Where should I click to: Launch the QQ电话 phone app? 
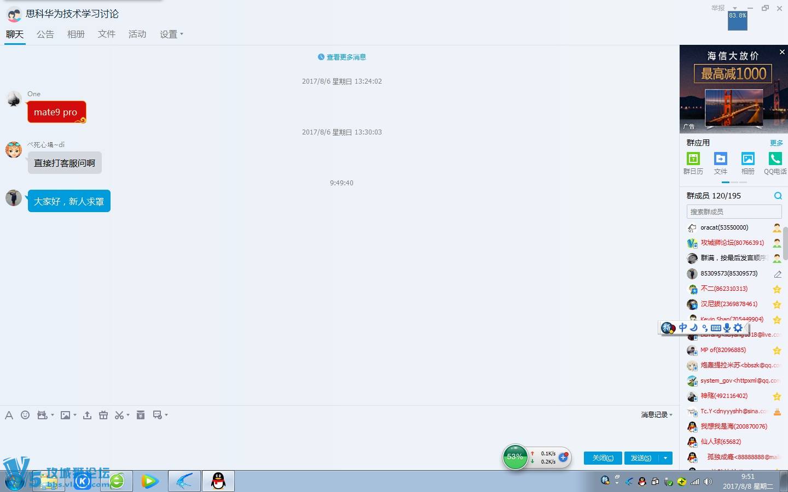click(775, 159)
